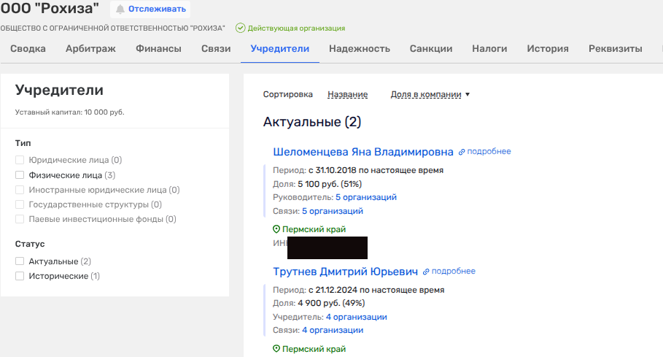The height and width of the screenshot is (357, 663).
Task: Open Трутнев Дмитрий Юрьевич profile
Action: (345, 272)
